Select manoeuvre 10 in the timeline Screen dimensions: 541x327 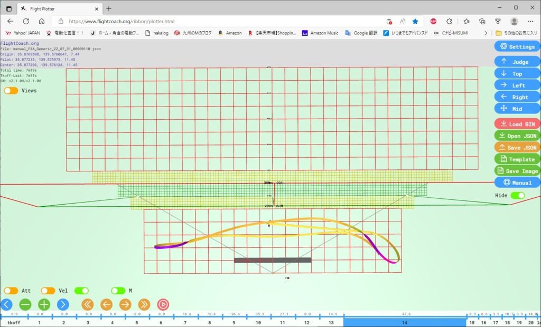pyautogui.click(x=258, y=323)
